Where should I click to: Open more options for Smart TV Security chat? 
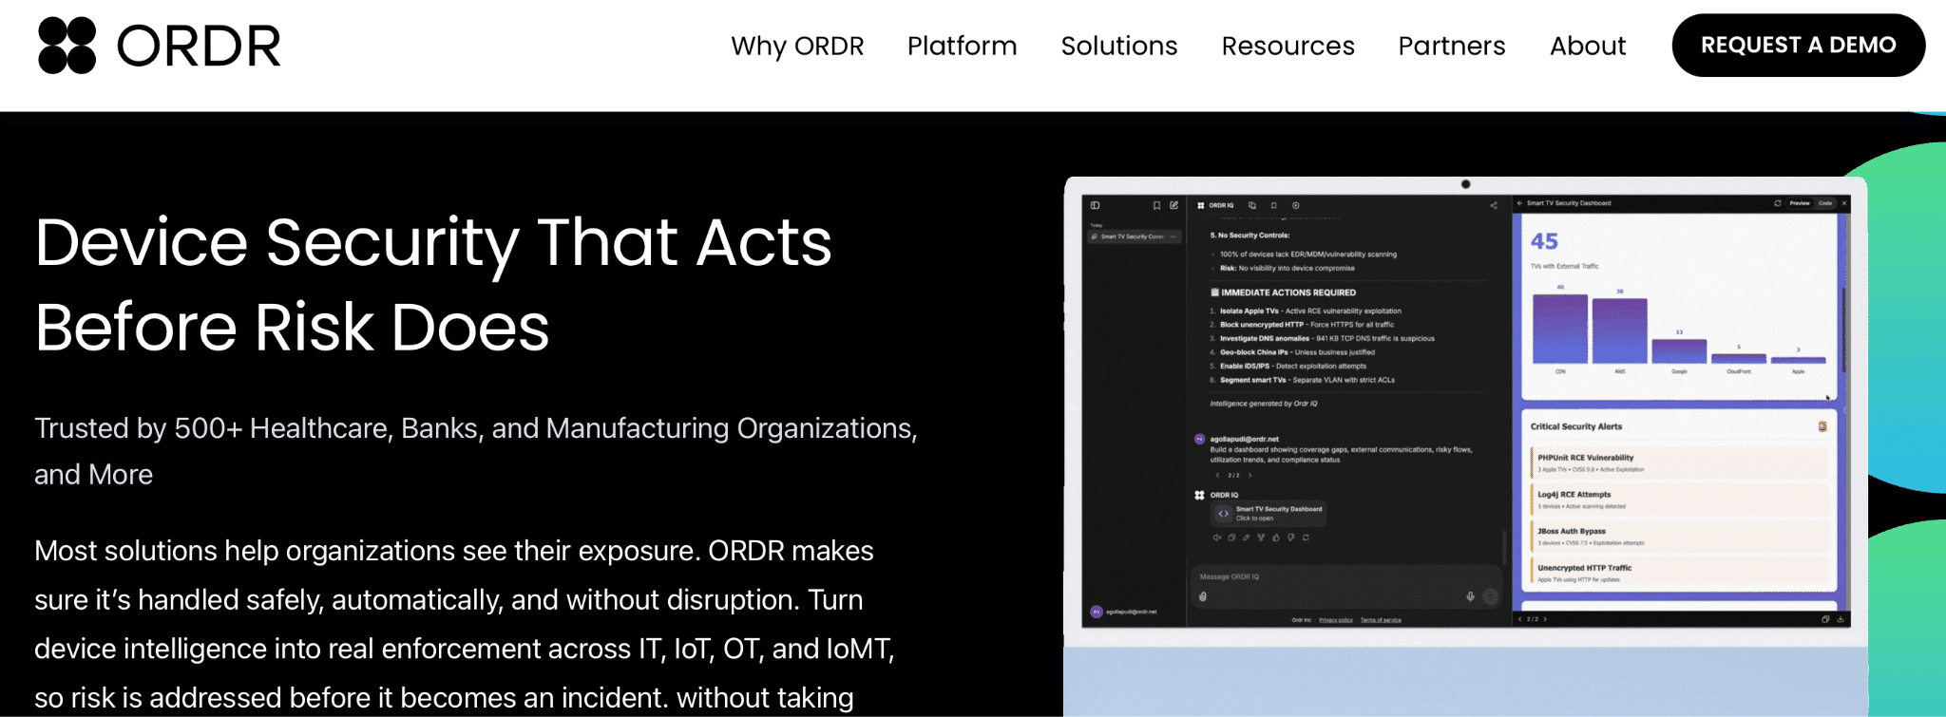tap(1173, 236)
